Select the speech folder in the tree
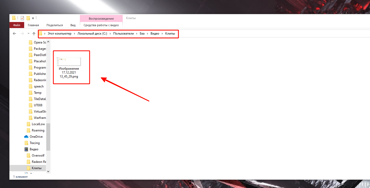The height and width of the screenshot is (188, 370). pos(36,86)
